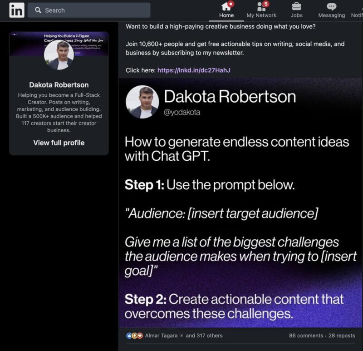The height and width of the screenshot is (351, 363).
Task: View the 28 reposts
Action: [x=342, y=336]
